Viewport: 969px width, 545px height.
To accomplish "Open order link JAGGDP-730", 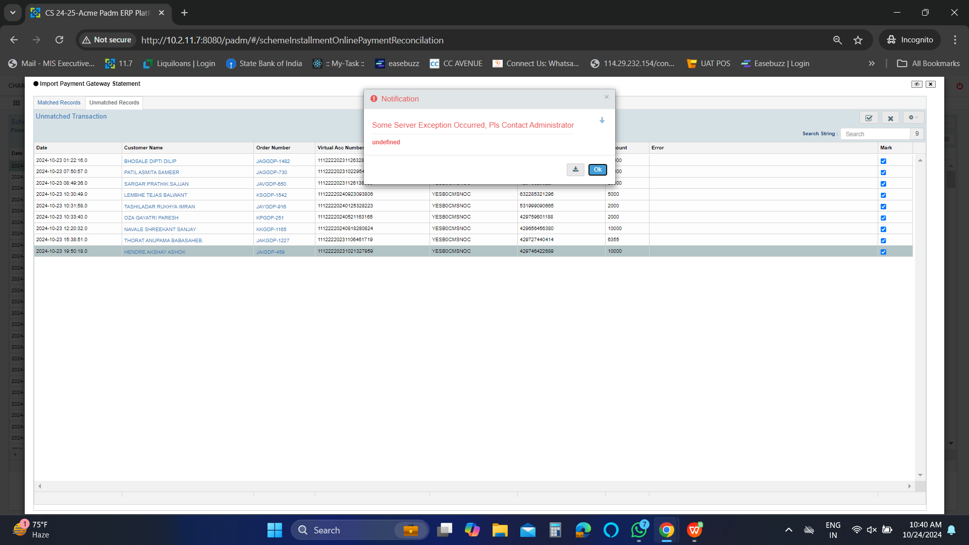I will 272,173.
